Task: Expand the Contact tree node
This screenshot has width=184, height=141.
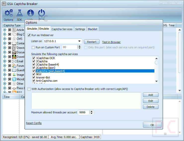Action: [x=4, y=43]
